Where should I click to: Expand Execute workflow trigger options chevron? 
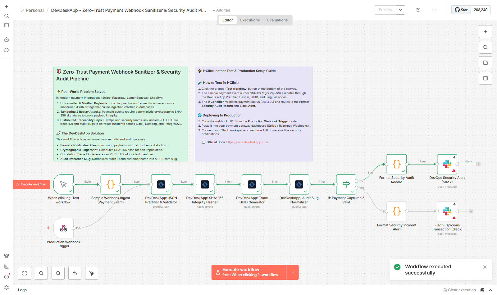click(x=293, y=272)
